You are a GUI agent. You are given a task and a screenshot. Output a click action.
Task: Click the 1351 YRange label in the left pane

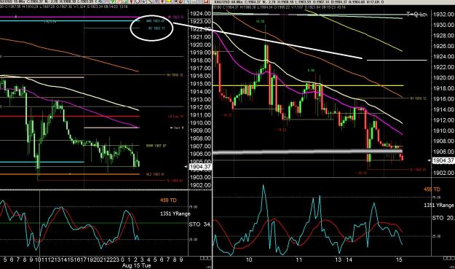pos(175,214)
